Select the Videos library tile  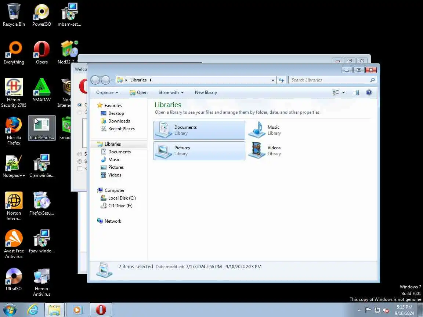292,151
